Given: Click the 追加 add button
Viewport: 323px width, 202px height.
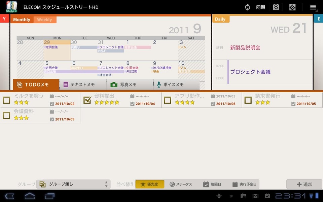Looking at the screenshot, I should pos(304,184).
